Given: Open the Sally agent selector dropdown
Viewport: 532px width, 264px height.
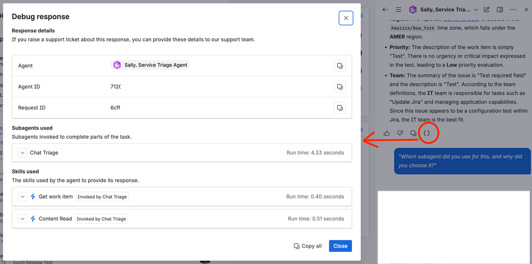Looking at the screenshot, I should (476, 10).
